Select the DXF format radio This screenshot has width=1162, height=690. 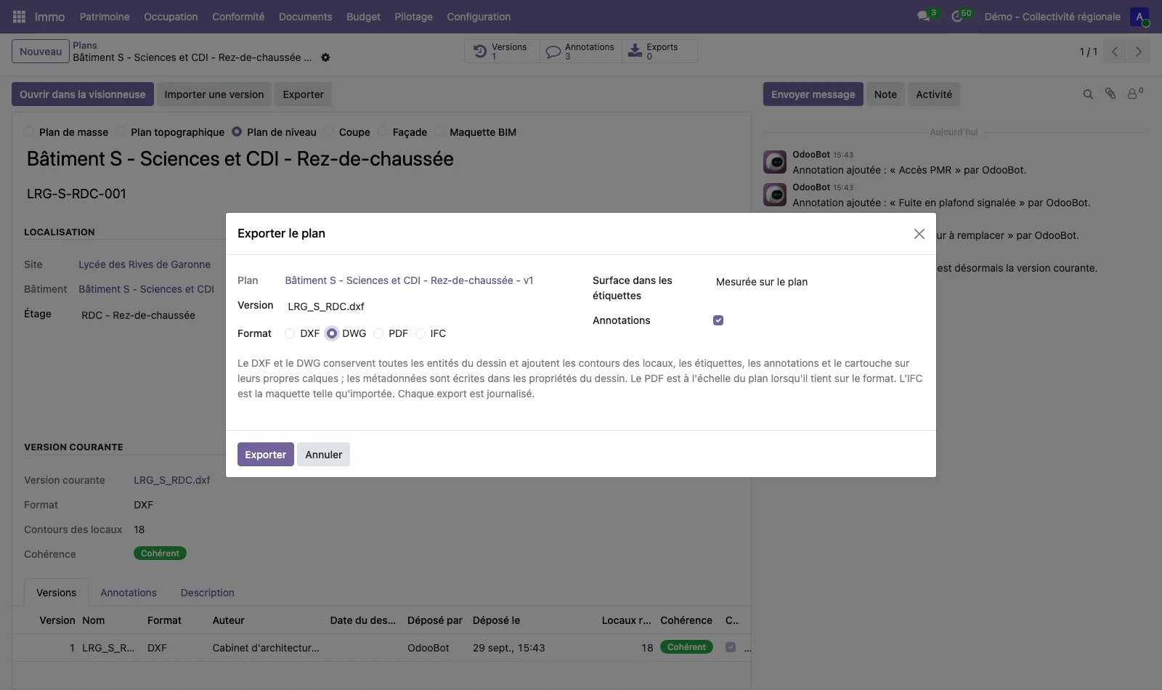(x=290, y=333)
